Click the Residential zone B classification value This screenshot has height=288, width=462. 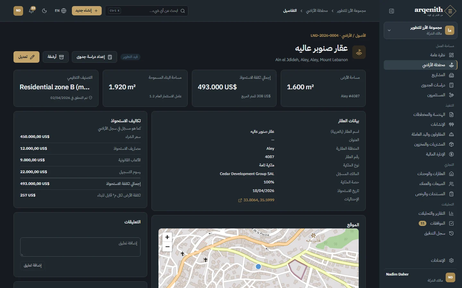pyautogui.click(x=55, y=87)
